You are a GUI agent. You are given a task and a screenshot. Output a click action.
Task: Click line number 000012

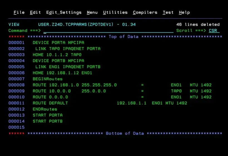(x=16, y=109)
